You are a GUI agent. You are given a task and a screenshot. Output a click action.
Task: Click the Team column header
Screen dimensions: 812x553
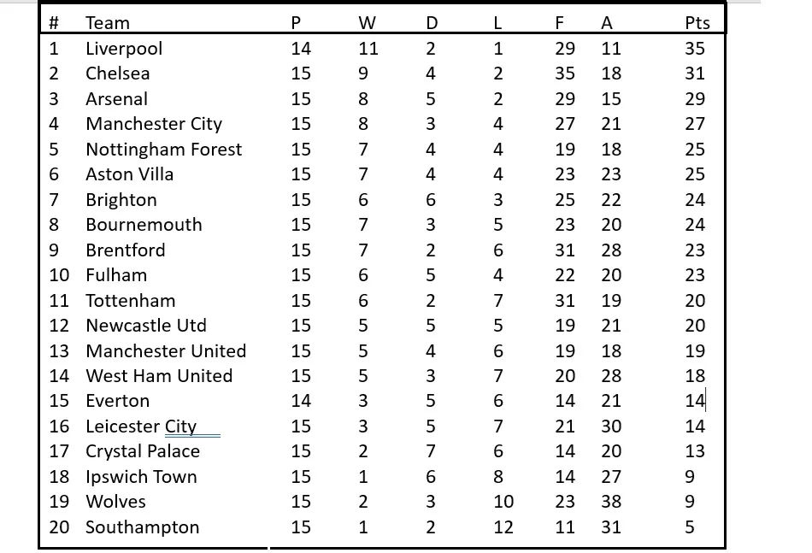[x=108, y=23]
